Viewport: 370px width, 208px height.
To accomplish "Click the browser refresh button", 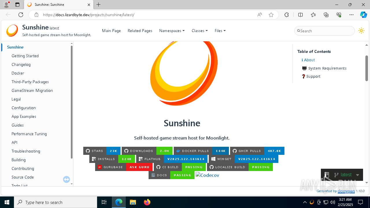I will [21, 15].
